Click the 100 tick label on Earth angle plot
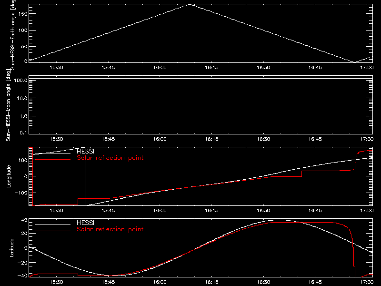381x286 pixels. (23, 30)
